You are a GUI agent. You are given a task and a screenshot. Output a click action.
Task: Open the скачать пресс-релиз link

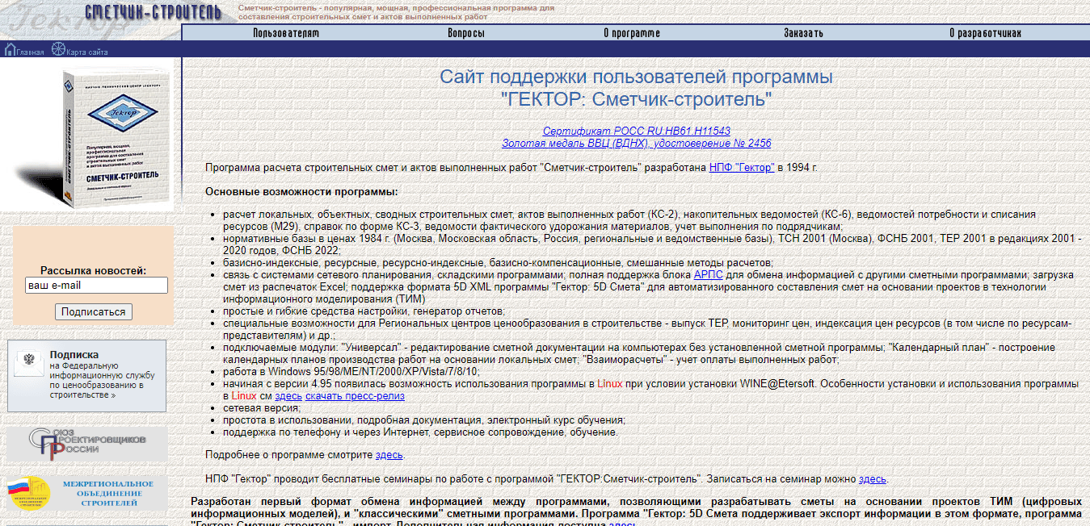[x=355, y=396]
